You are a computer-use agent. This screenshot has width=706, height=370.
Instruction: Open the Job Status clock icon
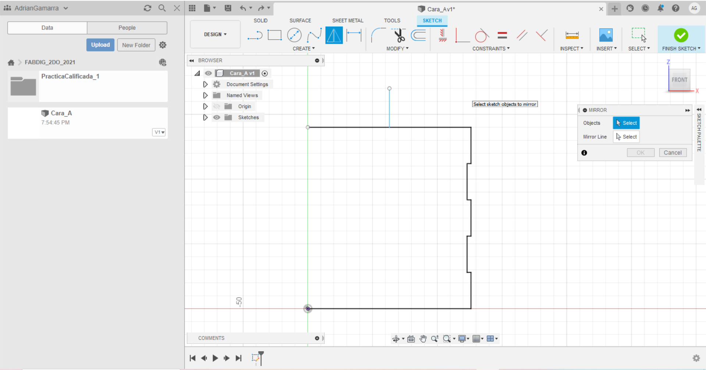[645, 8]
